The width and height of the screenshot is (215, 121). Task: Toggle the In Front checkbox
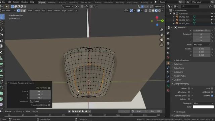point(189,99)
